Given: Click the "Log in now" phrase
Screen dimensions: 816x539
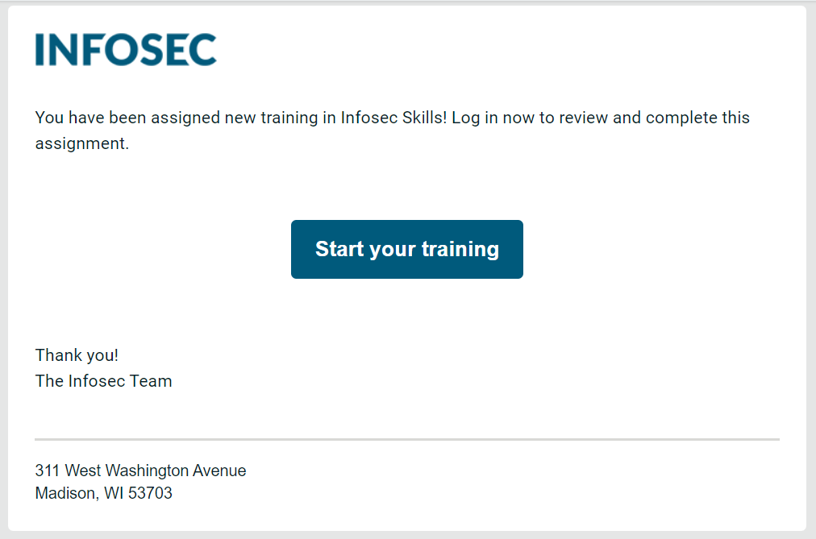Looking at the screenshot, I should click(x=492, y=118).
